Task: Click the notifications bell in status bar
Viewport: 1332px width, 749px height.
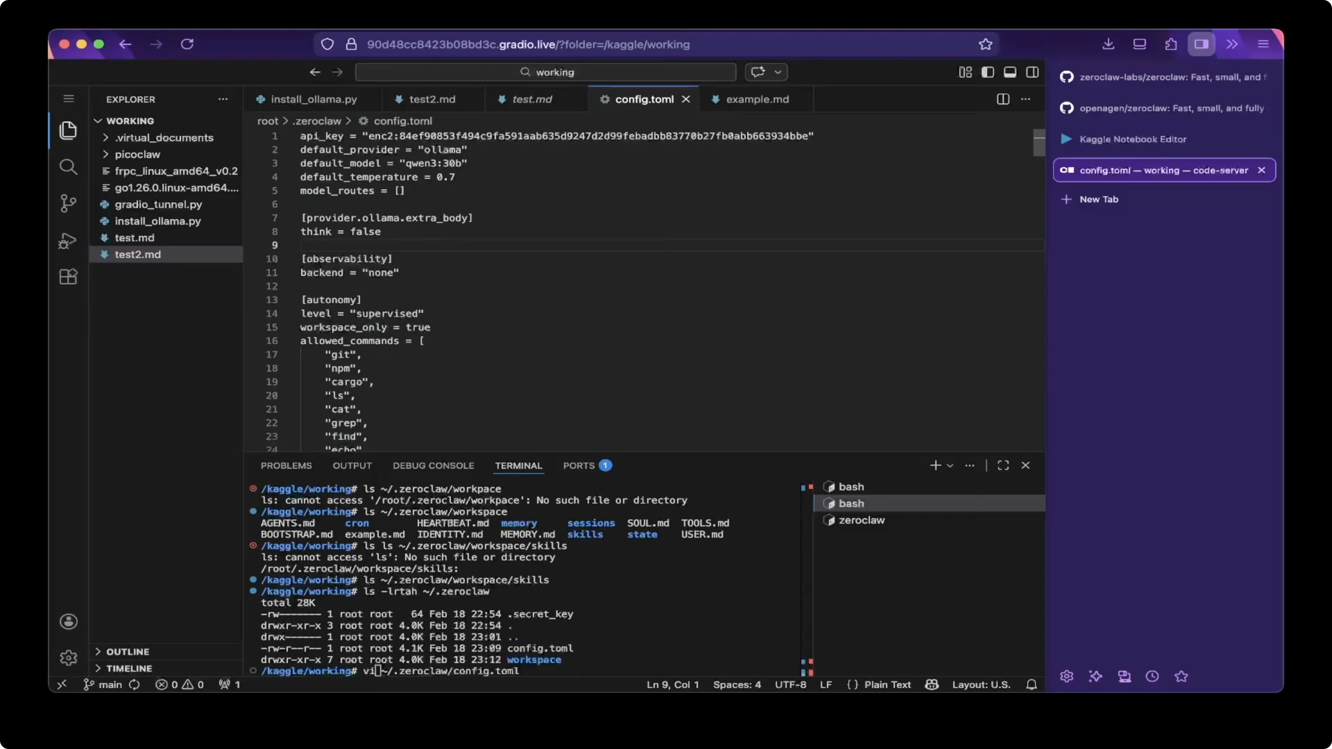Action: point(1031,684)
